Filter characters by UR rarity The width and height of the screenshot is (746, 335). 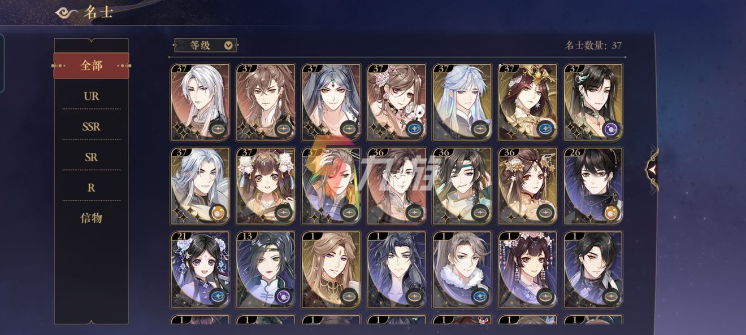click(x=91, y=96)
